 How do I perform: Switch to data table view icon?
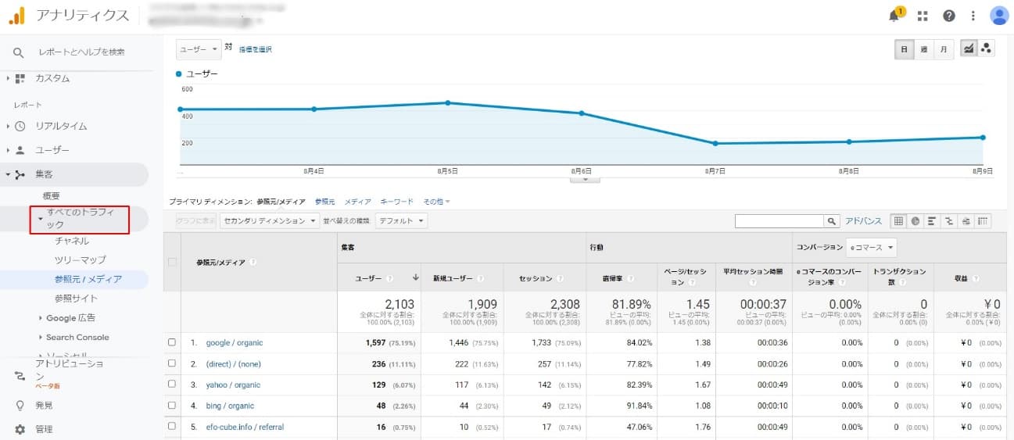(x=899, y=221)
